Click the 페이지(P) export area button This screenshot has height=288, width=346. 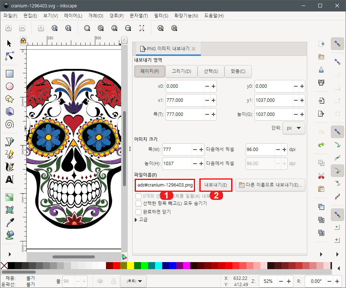(150, 71)
